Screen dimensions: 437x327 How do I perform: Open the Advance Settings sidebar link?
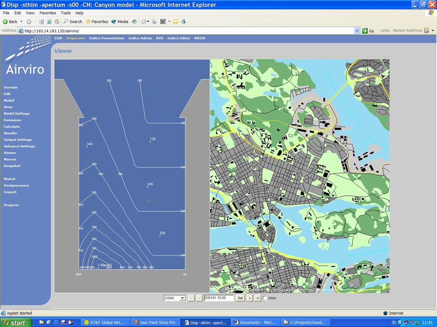tap(19, 146)
